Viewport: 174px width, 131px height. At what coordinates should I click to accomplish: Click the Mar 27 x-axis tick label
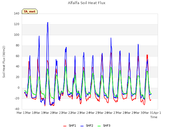pyautogui.click(x=112, y=113)
